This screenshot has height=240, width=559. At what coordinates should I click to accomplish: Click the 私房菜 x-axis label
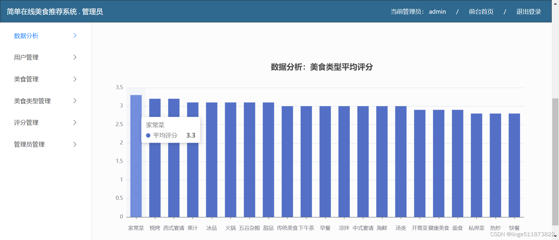tap(477, 228)
